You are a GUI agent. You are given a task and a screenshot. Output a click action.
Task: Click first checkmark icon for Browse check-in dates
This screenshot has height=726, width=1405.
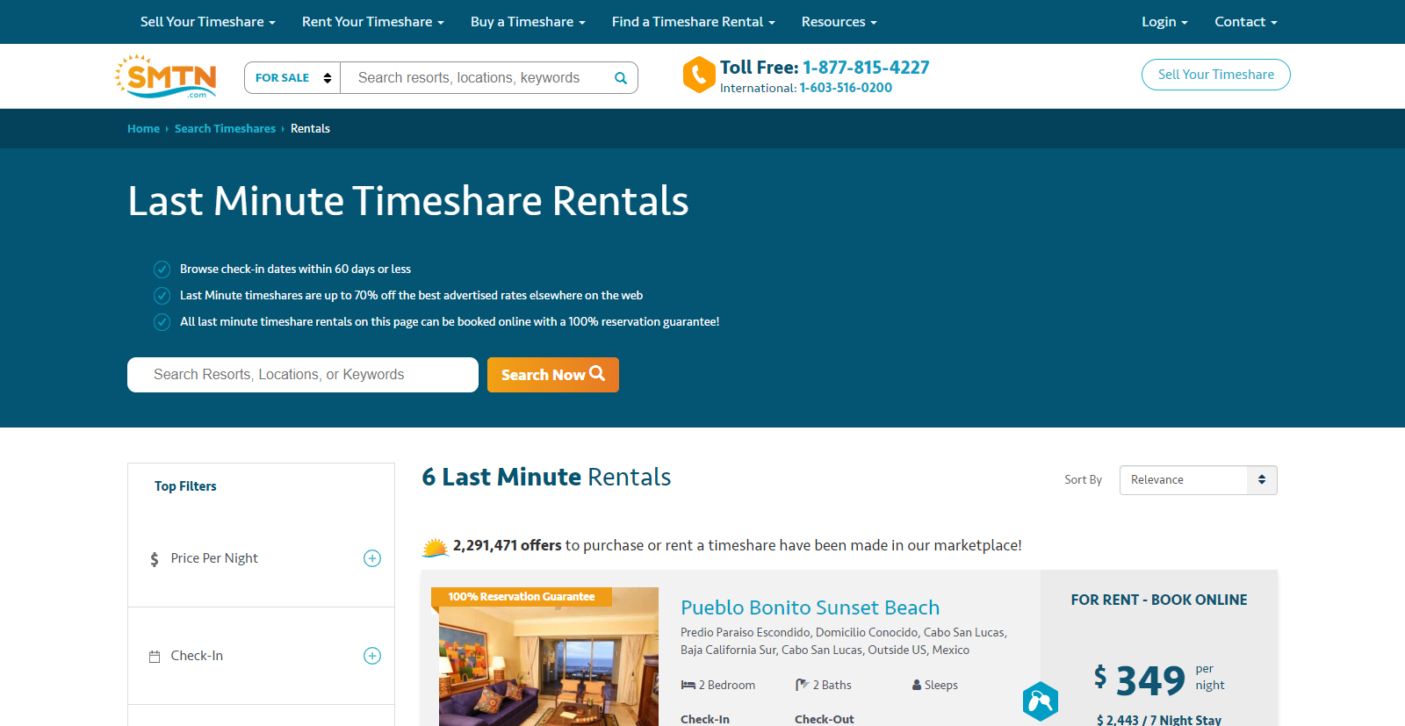click(x=162, y=270)
